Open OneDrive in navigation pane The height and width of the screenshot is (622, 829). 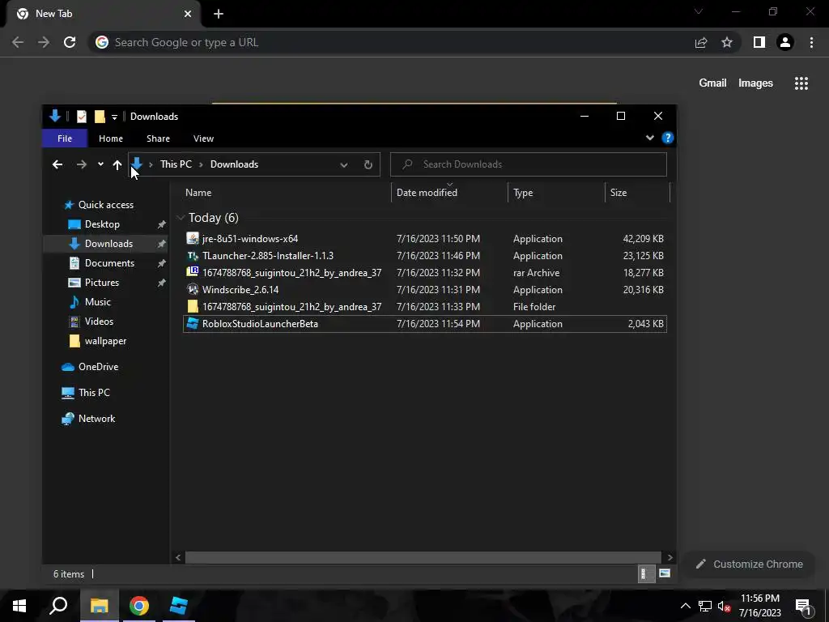[98, 367]
